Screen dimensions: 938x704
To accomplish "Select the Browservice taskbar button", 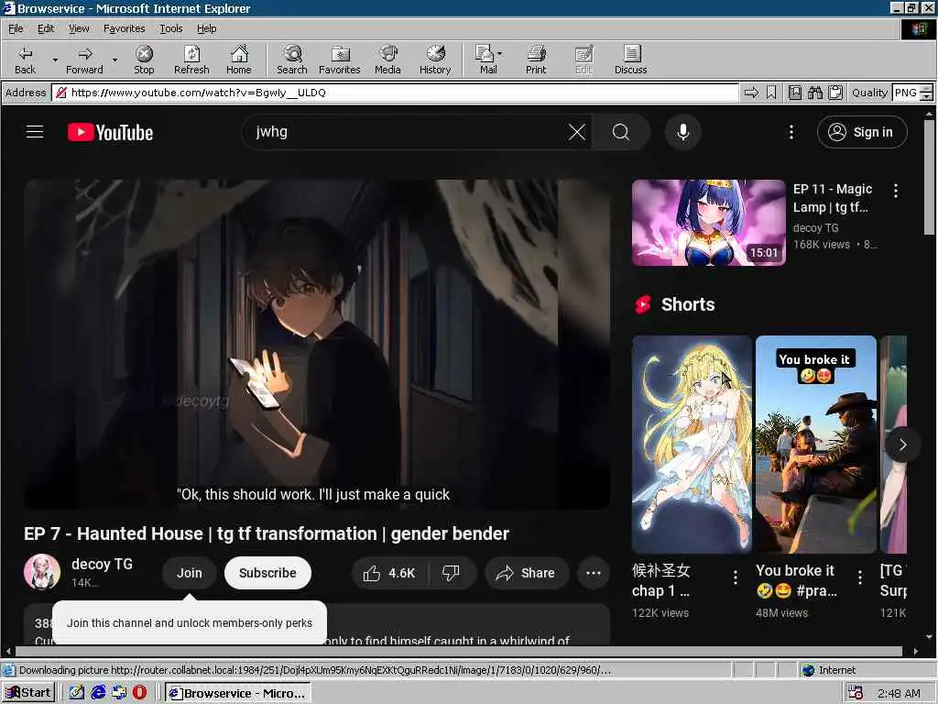I will pos(238,693).
